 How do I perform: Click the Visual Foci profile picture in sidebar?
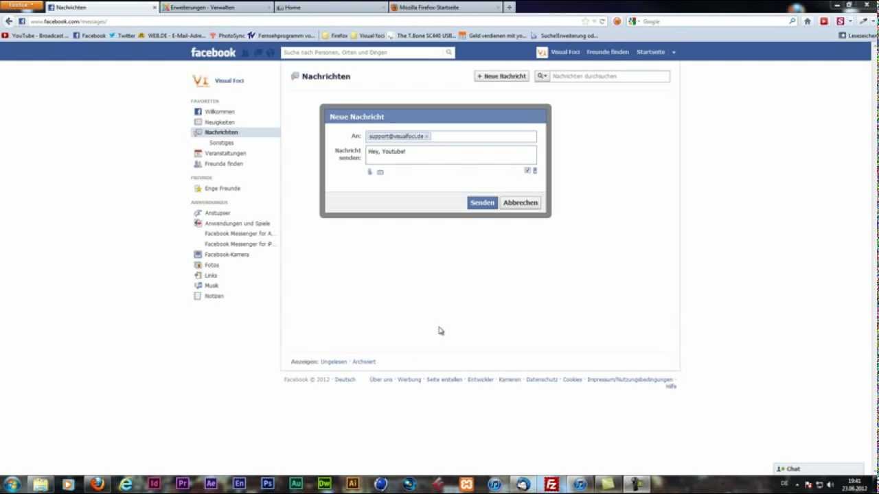[200, 80]
